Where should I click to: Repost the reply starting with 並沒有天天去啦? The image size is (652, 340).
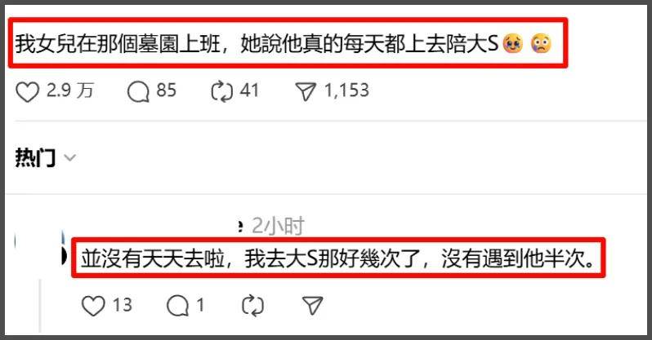point(252,306)
